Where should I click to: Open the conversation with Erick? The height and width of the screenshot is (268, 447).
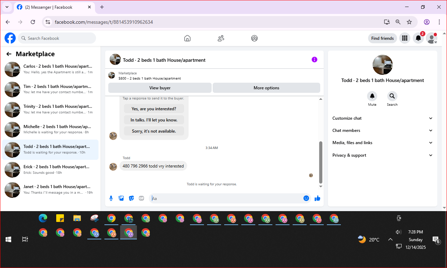[x=50, y=170]
